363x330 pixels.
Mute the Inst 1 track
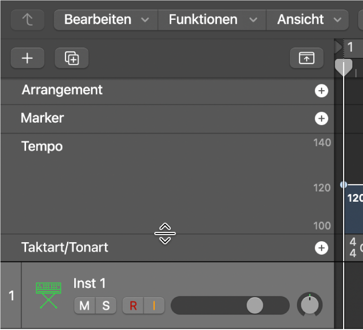[x=84, y=305]
